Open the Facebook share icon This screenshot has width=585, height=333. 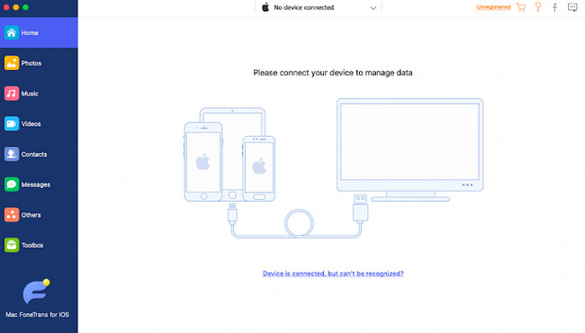tap(554, 7)
